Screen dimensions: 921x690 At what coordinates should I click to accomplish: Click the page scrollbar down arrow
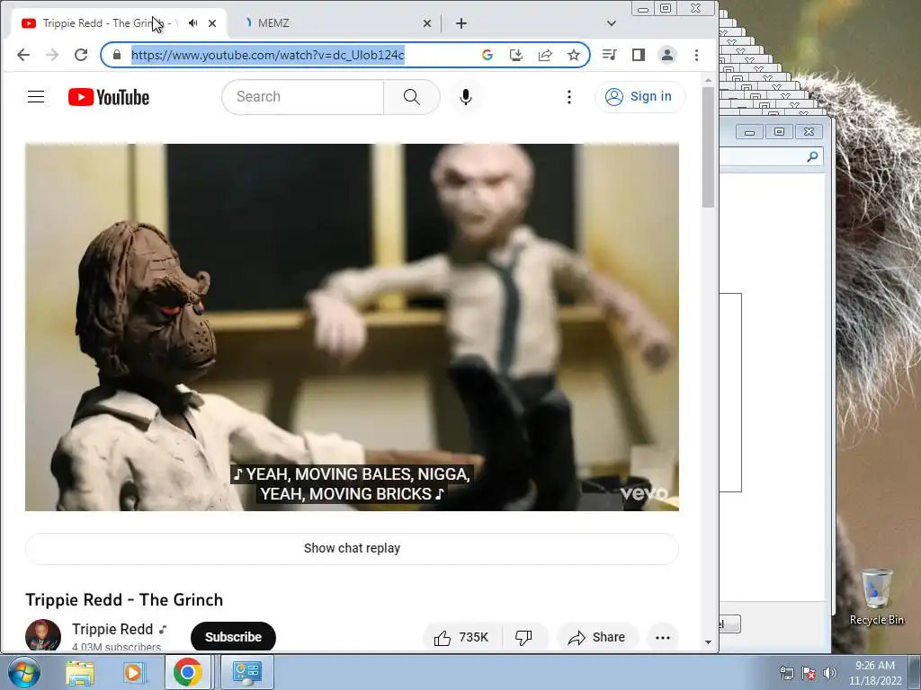(708, 642)
